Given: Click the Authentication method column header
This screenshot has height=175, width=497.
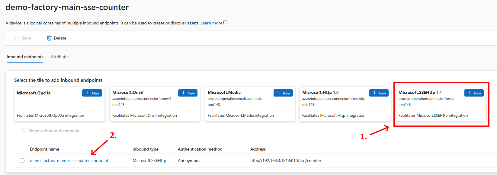Looking at the screenshot, I should (x=200, y=149).
